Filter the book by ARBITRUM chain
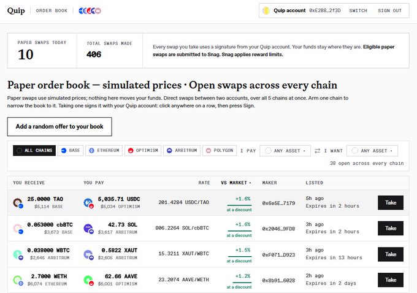This screenshot has width=417, height=293. click(x=182, y=151)
